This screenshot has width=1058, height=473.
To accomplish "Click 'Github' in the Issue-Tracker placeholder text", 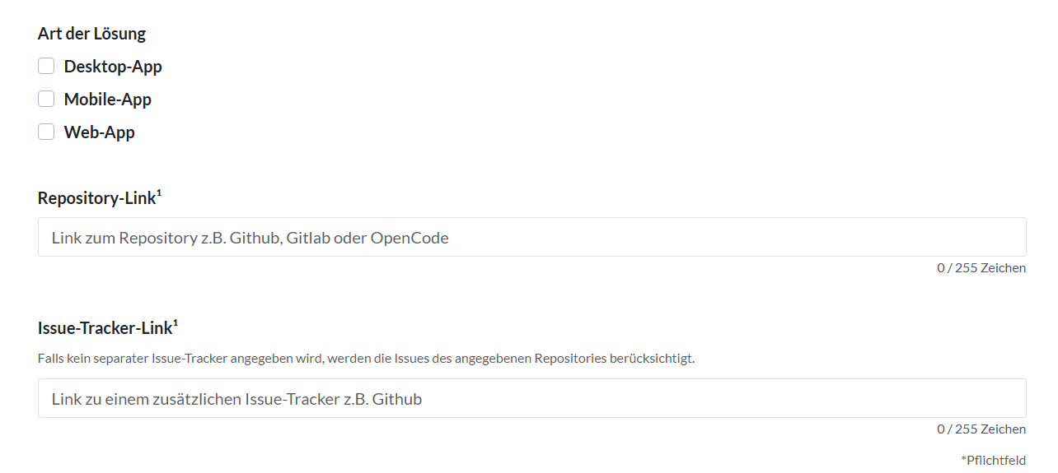I will tap(397, 400).
